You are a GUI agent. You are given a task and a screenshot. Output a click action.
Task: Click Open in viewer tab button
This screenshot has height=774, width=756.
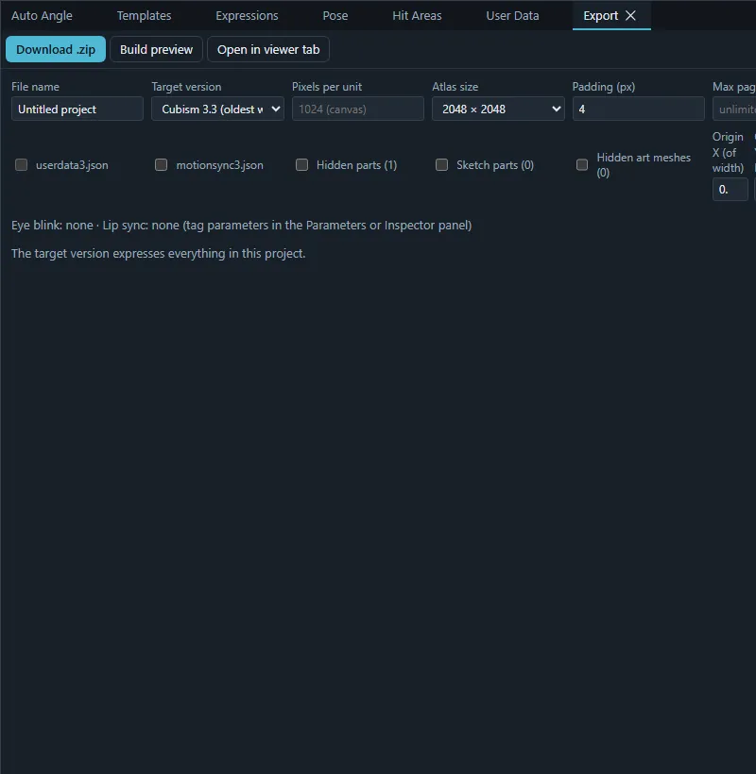coord(268,49)
